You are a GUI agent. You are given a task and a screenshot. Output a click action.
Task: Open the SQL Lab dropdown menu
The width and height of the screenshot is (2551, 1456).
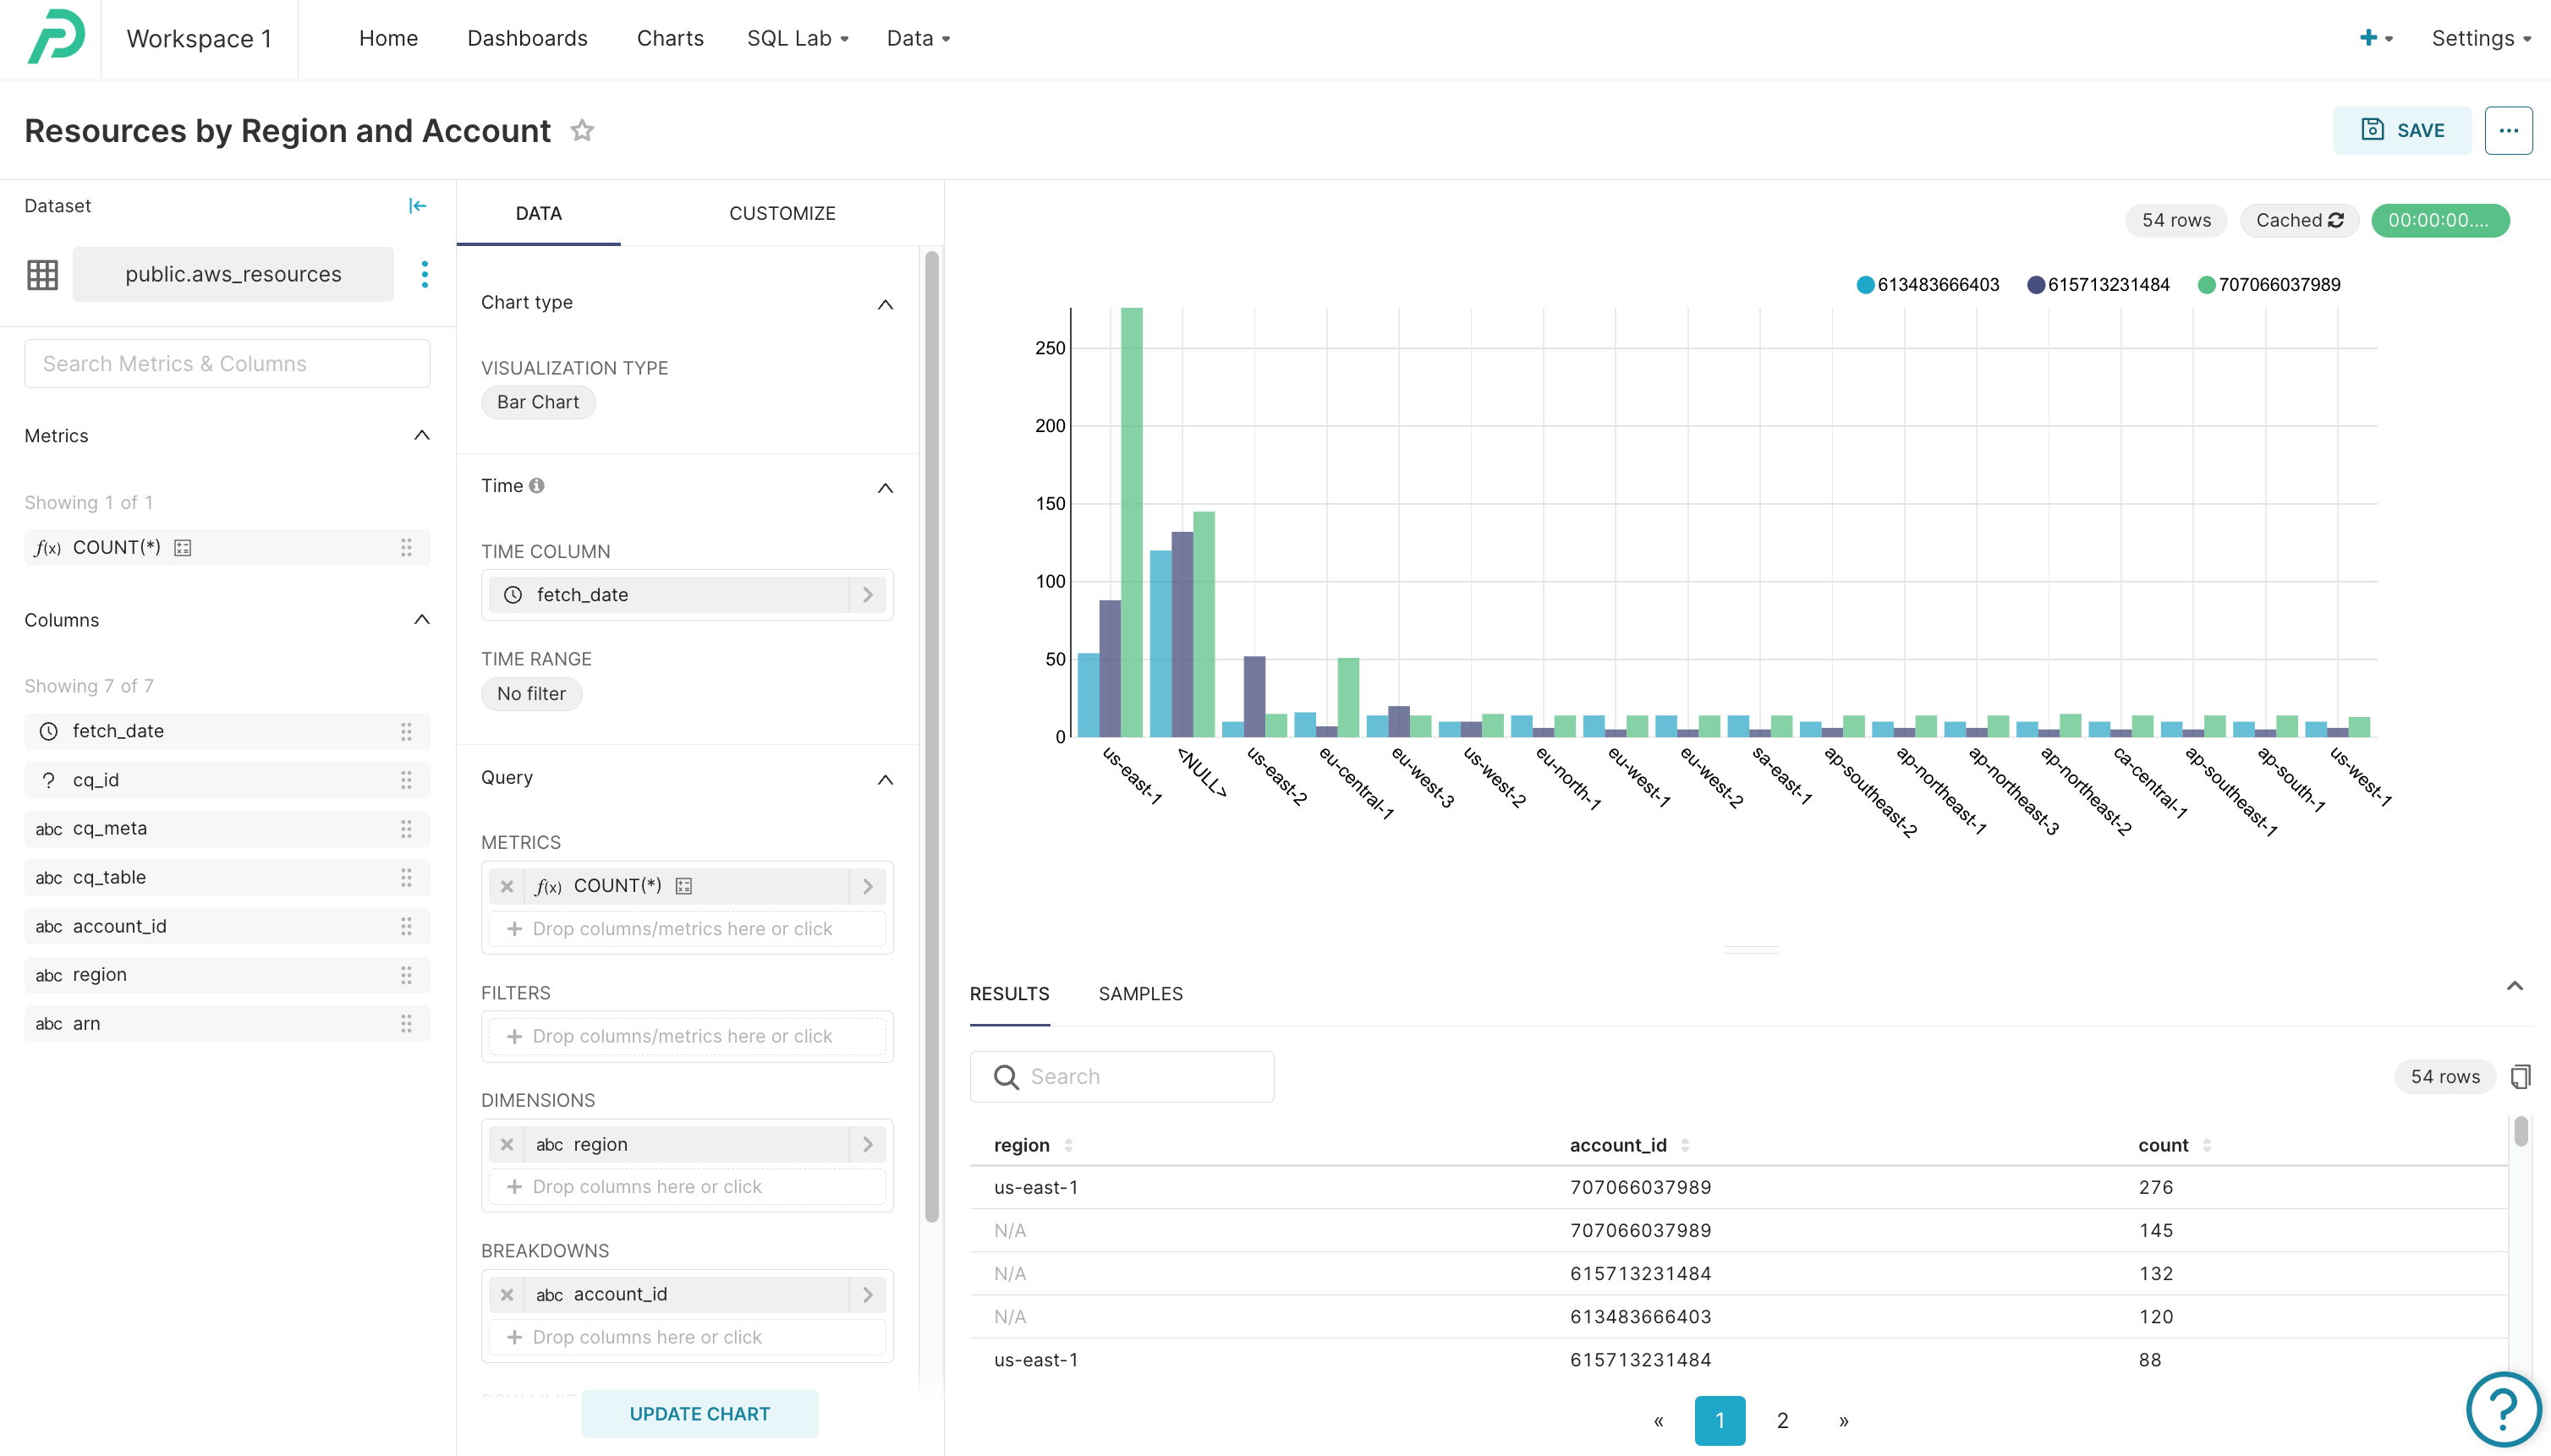tap(798, 38)
